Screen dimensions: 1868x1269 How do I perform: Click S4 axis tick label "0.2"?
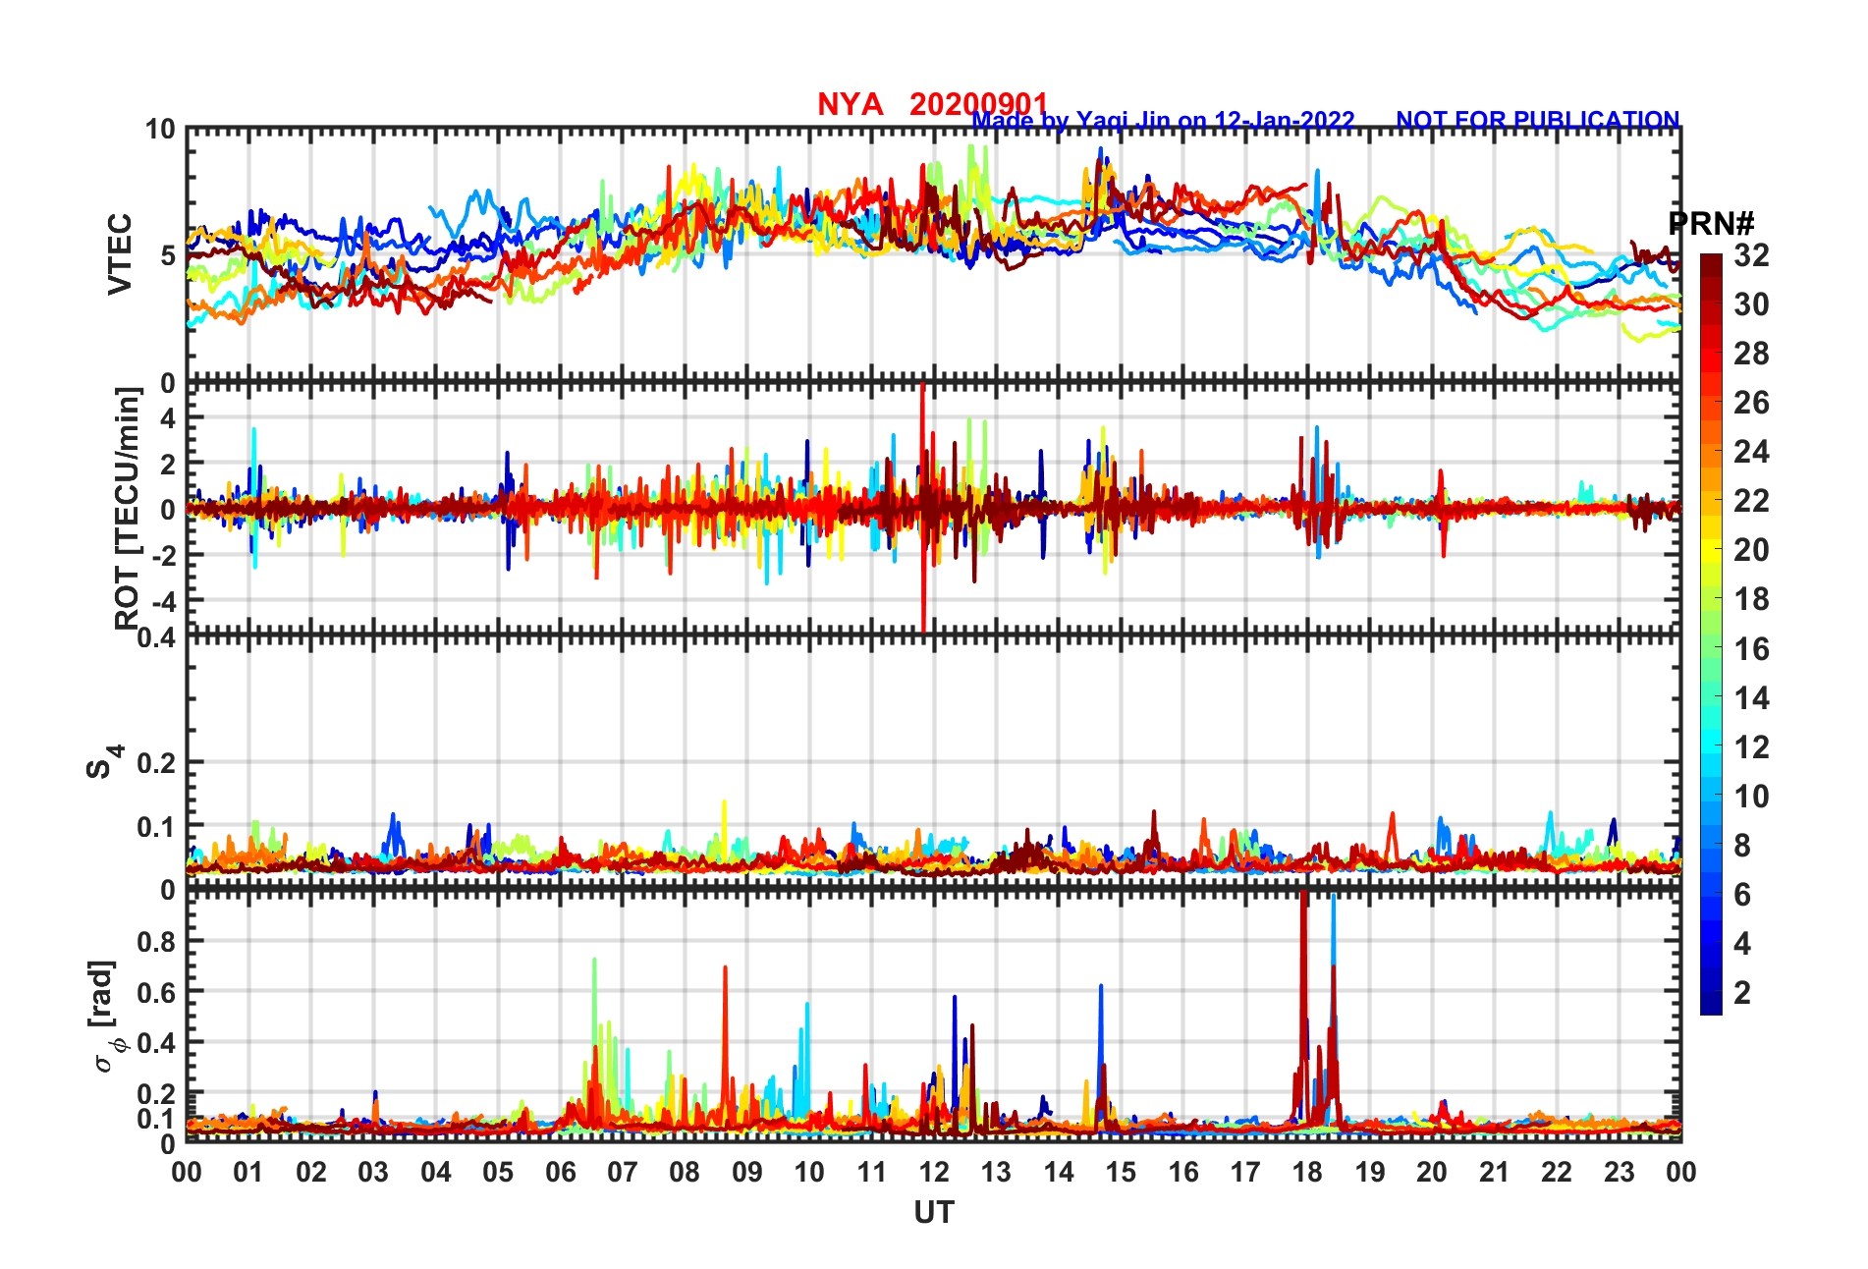[x=157, y=762]
